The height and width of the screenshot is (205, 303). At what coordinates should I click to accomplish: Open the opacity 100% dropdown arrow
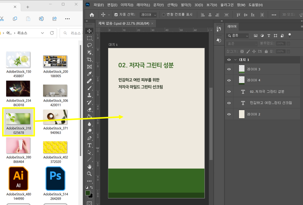(288, 44)
